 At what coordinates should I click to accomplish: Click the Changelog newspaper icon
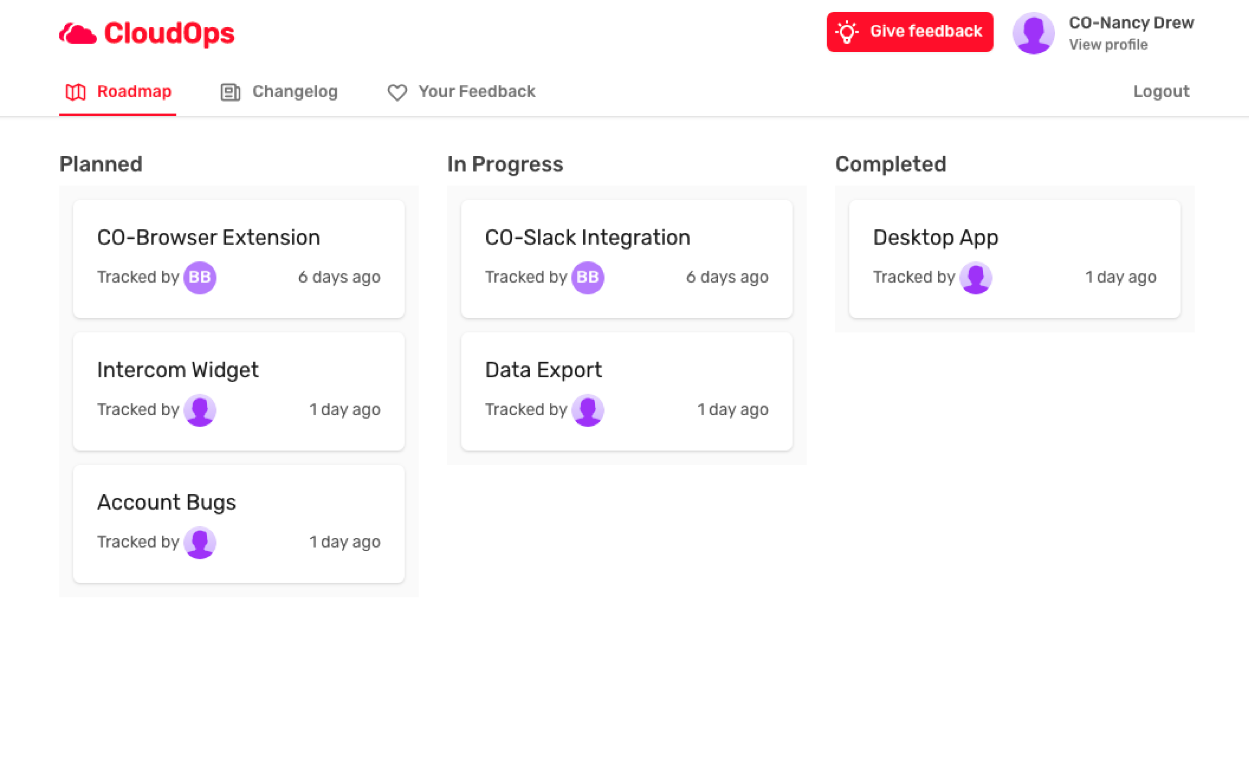pyautogui.click(x=231, y=92)
